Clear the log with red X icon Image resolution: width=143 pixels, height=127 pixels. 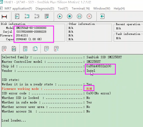click(x=4, y=49)
